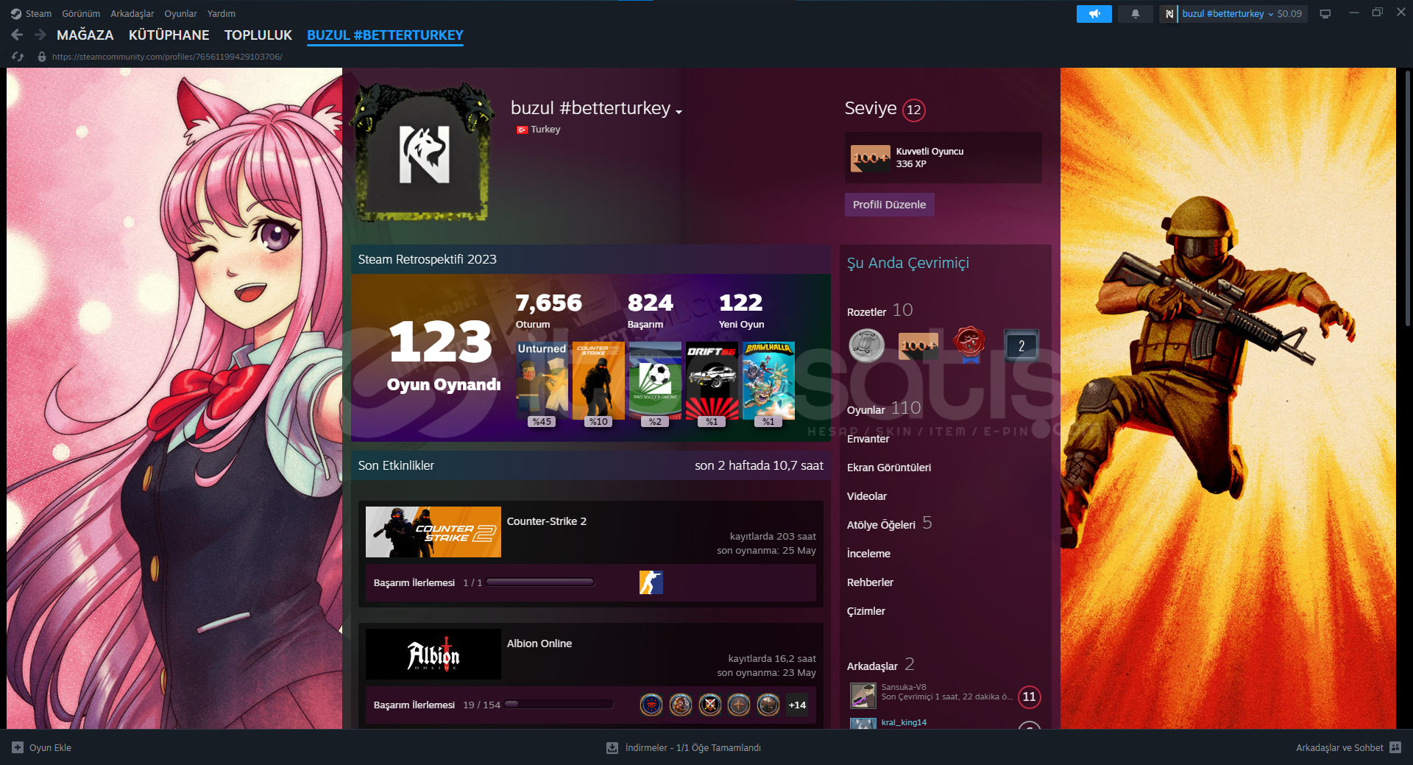Click the plus icon next to Oyun Ekle
The width and height of the screenshot is (1413, 765).
coord(18,747)
